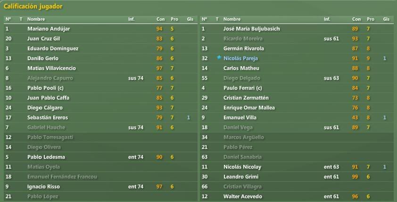397x202 pixels.
Task: Sort left table by Nombre column
Action: [x=36, y=19]
